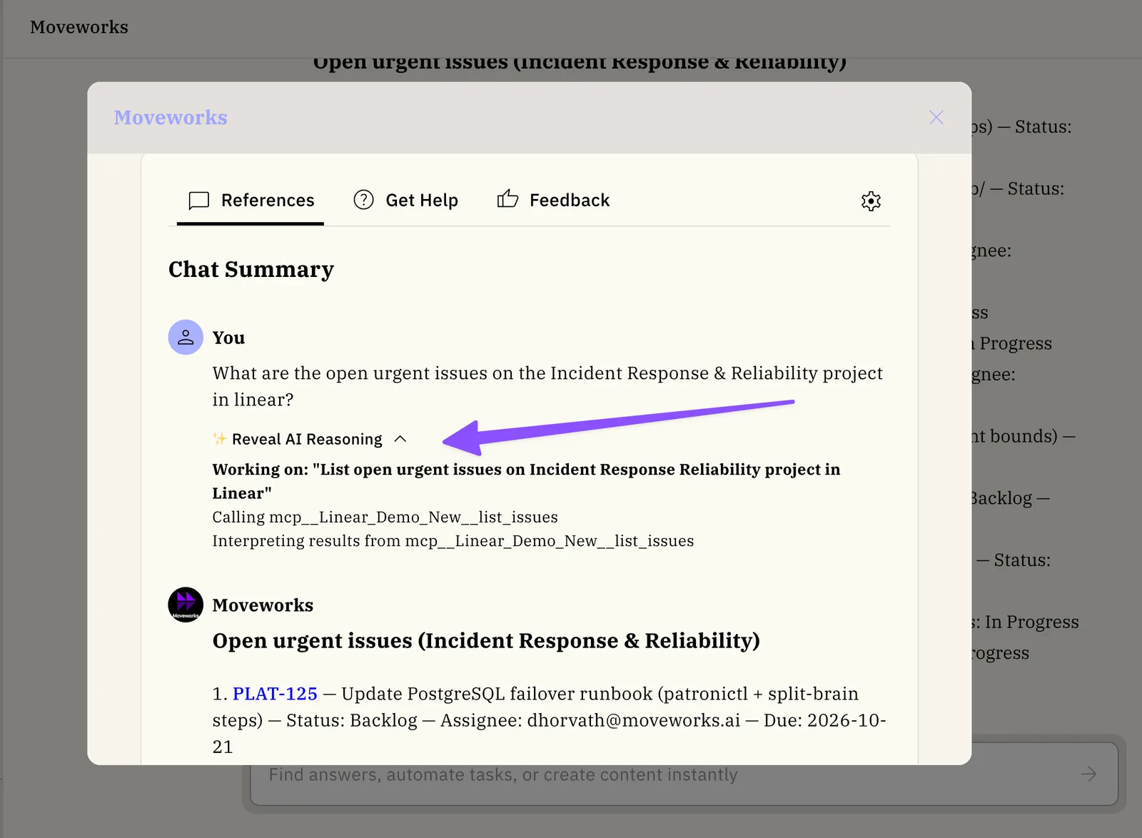
Task: Click the question mark Get Help icon
Action: click(x=363, y=200)
